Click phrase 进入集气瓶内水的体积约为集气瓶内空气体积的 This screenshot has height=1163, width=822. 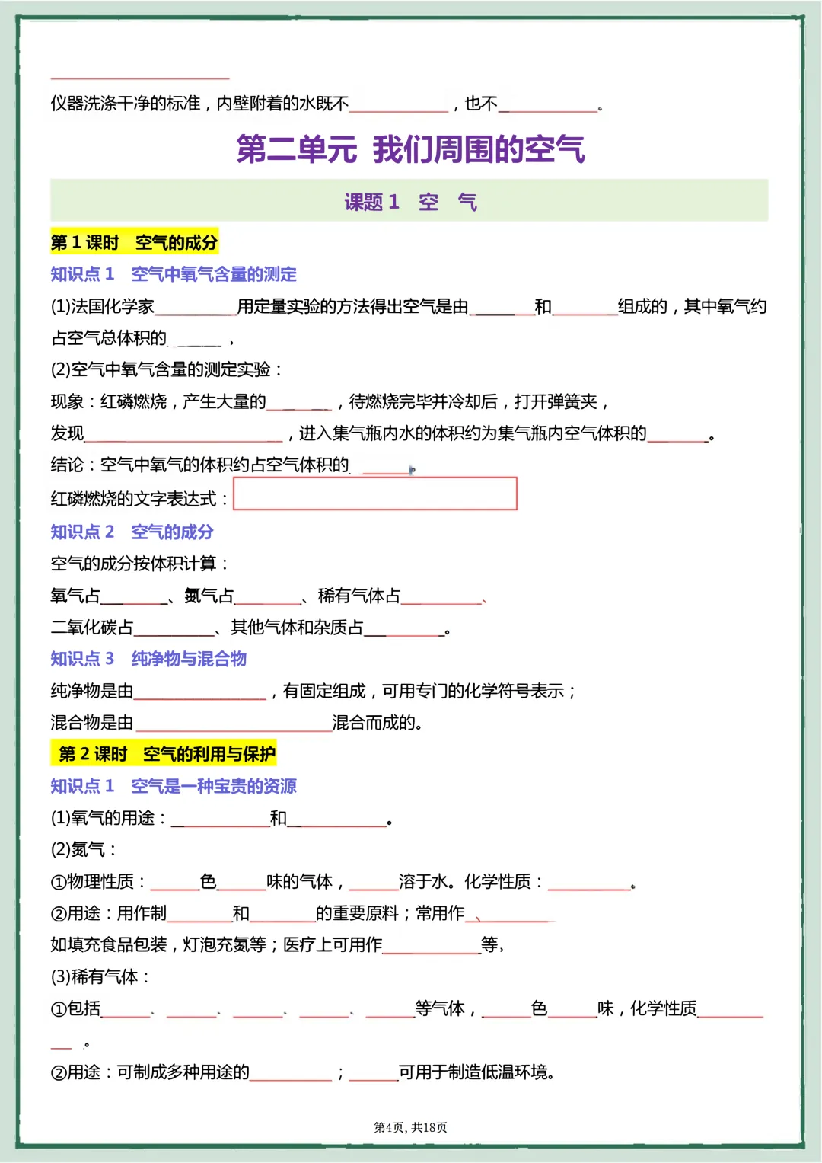coord(473,433)
